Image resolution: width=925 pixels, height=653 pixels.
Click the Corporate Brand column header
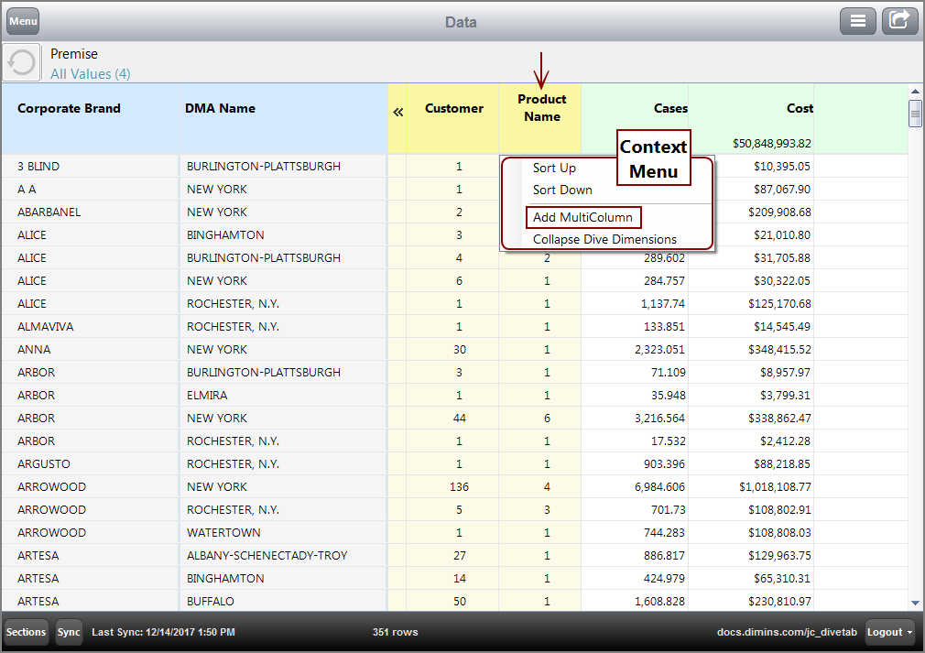[x=69, y=109]
